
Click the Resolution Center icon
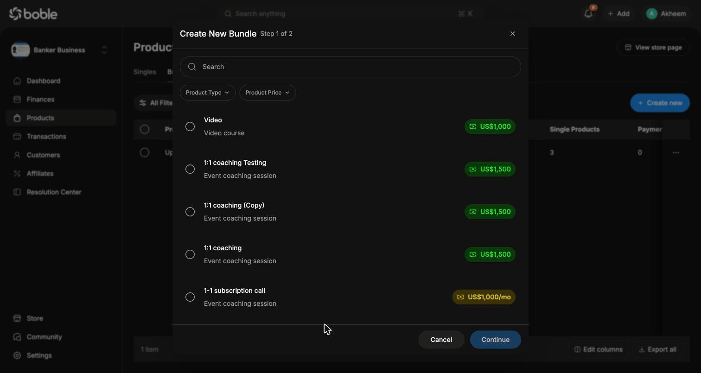pos(17,192)
